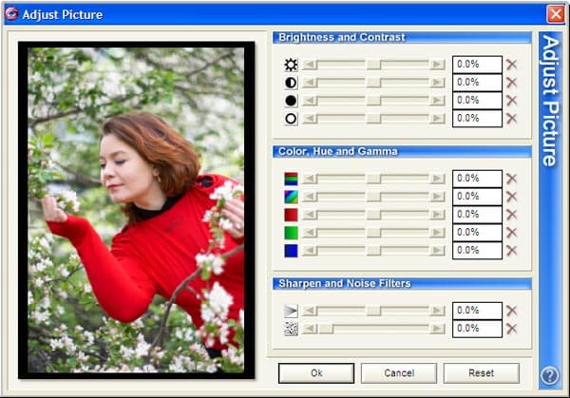Click the saturation percentage field

pos(477,179)
